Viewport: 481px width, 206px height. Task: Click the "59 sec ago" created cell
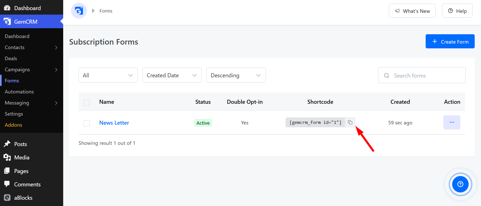pyautogui.click(x=400, y=123)
